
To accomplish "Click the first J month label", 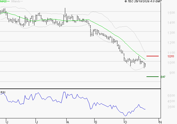I will pyautogui.click(x=7, y=122).
